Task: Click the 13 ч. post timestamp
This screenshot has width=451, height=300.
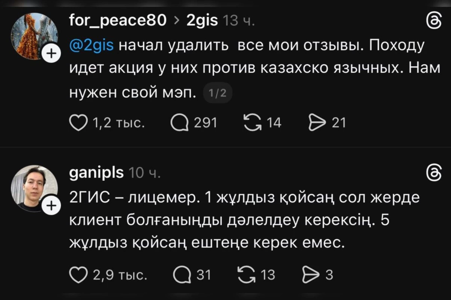Action: point(239,22)
